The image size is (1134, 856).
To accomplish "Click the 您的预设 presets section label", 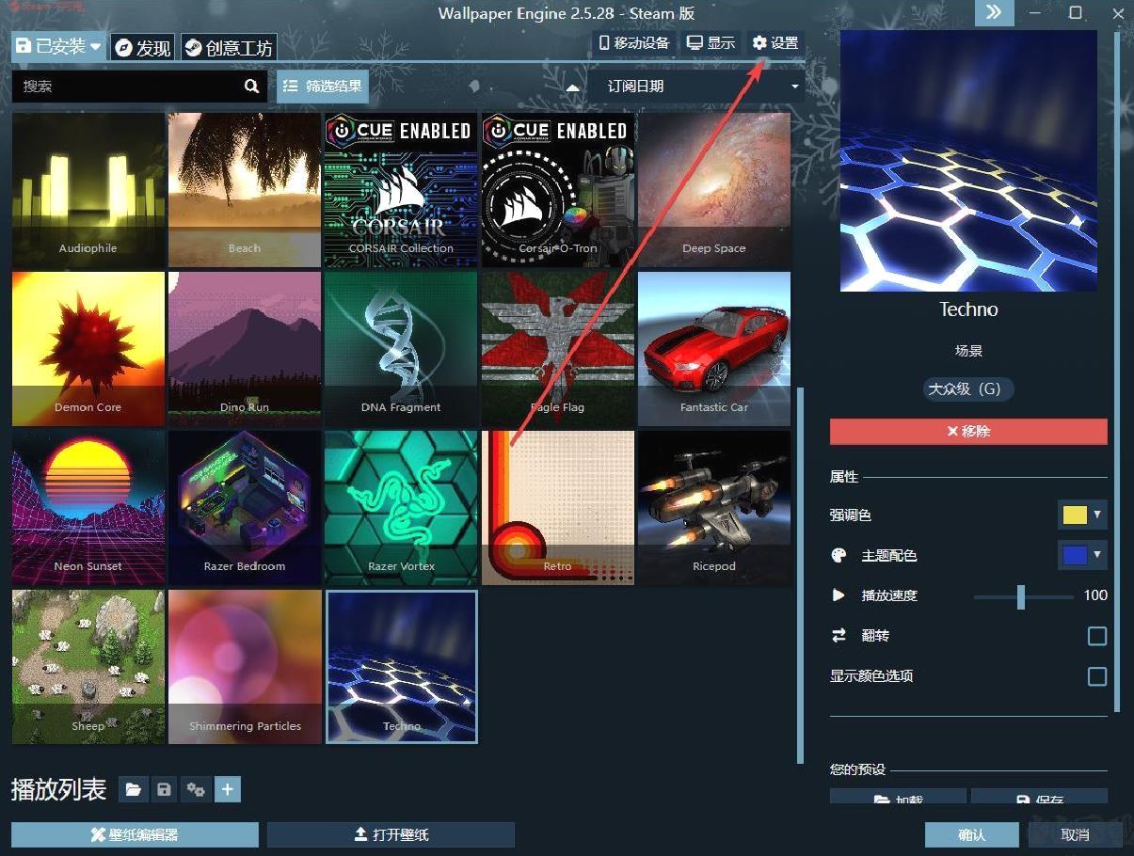I will [x=857, y=769].
